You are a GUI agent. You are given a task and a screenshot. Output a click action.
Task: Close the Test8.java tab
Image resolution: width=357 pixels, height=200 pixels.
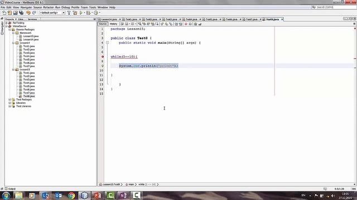(x=282, y=19)
